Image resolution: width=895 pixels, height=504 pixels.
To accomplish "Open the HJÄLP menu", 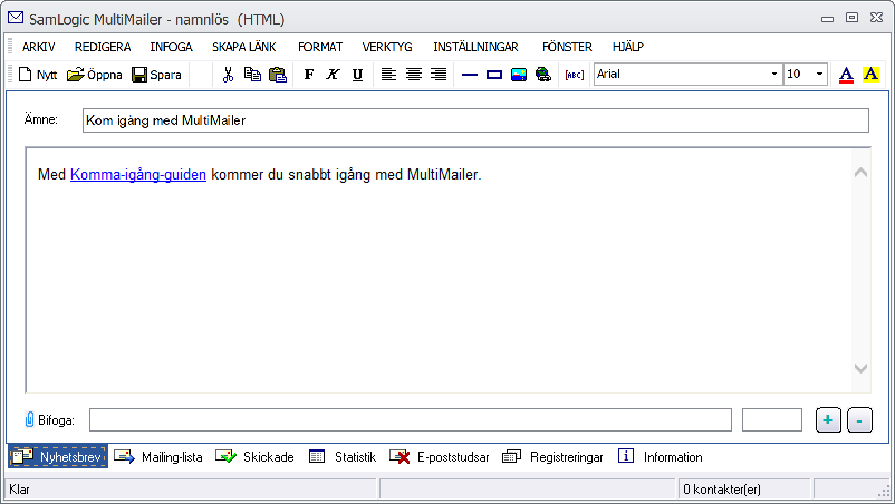I will (x=628, y=47).
